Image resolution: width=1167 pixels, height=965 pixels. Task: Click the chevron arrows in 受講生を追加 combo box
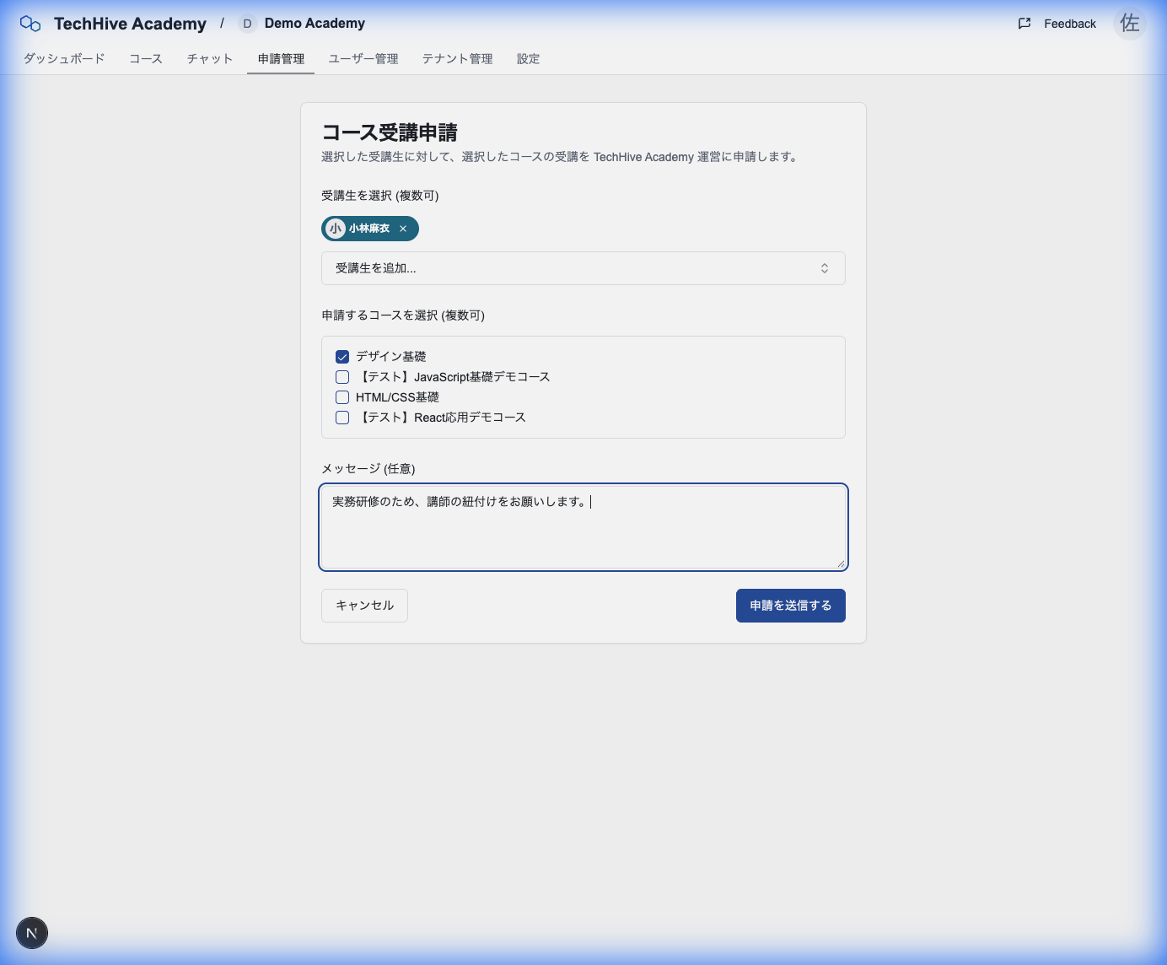[825, 268]
